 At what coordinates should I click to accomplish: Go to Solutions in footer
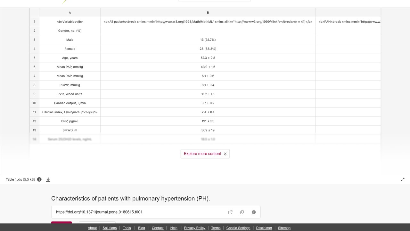pyautogui.click(x=110, y=228)
